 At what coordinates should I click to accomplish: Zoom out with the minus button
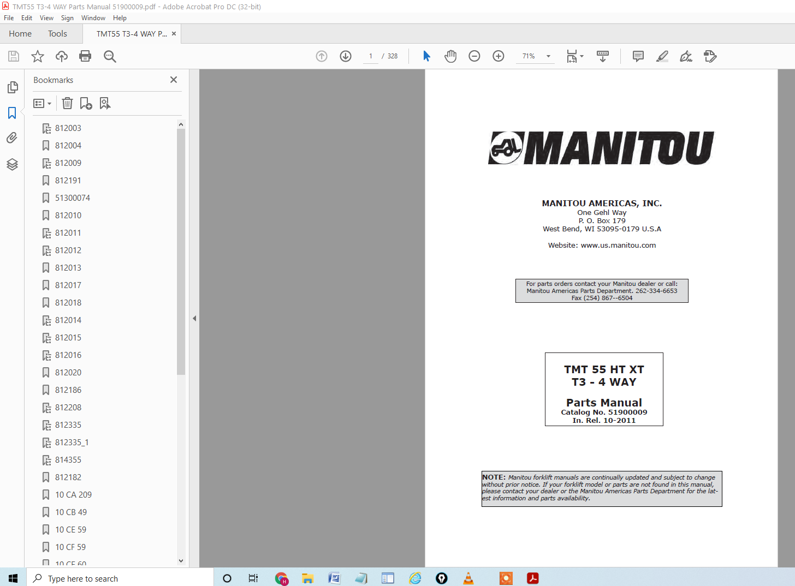coord(474,56)
